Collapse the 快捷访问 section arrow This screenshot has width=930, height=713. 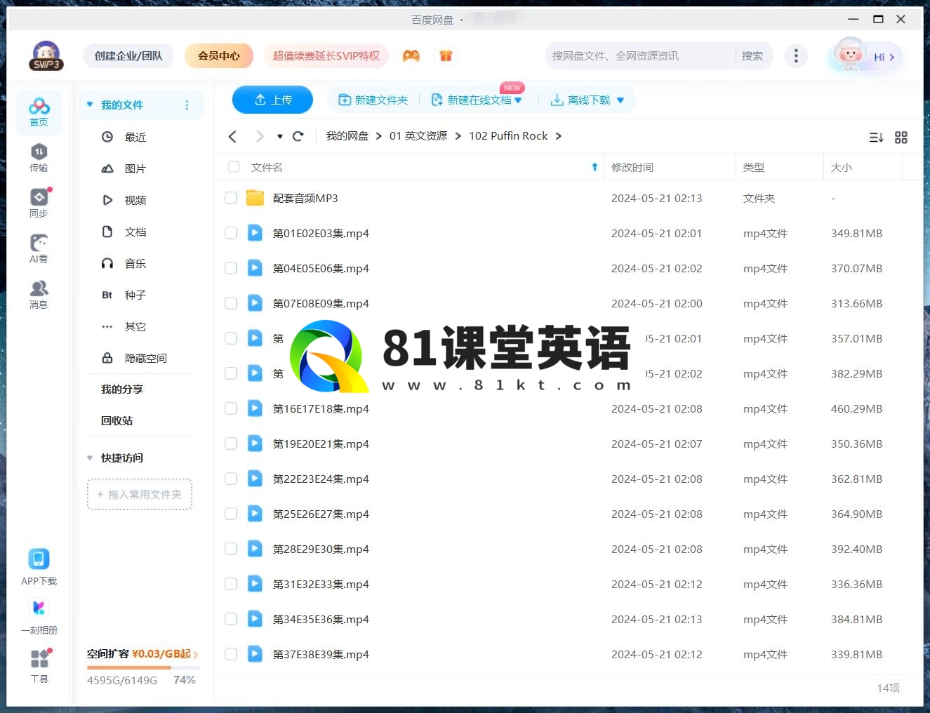(90, 458)
